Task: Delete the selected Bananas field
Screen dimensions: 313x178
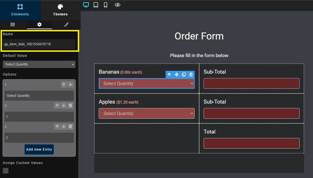Action: pyautogui.click(x=191, y=74)
